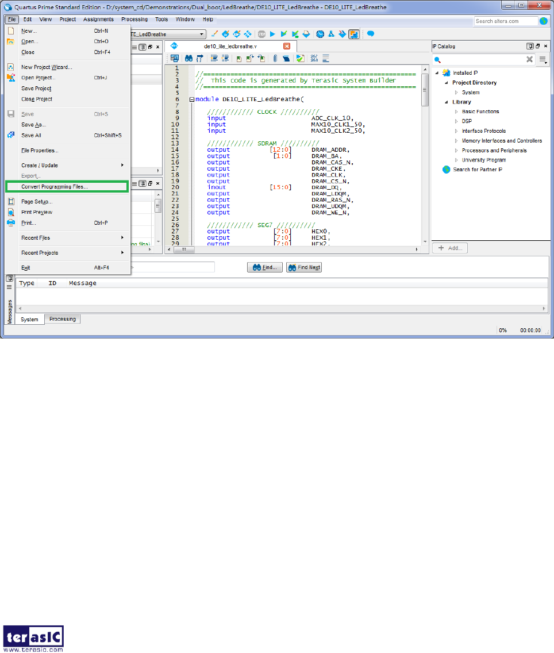Select Convert Programming Files from File menu

coord(67,187)
